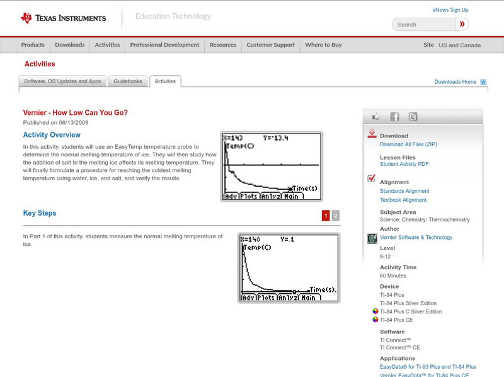Click the Key Steps graph thumbnail
This screenshot has height=377, width=504.
click(x=289, y=268)
